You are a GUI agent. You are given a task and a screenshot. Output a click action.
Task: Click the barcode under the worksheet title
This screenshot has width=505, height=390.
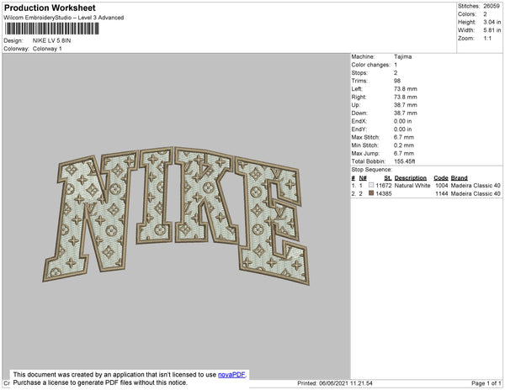(52, 29)
